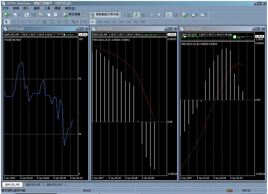Expand the chart templates dropdown
Viewport: 268px width, 194px height.
(206, 15)
